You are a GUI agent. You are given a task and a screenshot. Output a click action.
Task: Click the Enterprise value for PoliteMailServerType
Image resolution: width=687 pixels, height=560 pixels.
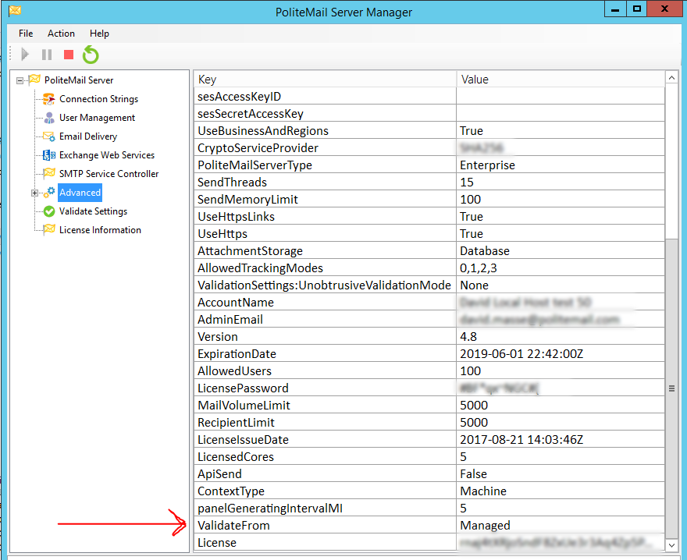tap(561, 165)
